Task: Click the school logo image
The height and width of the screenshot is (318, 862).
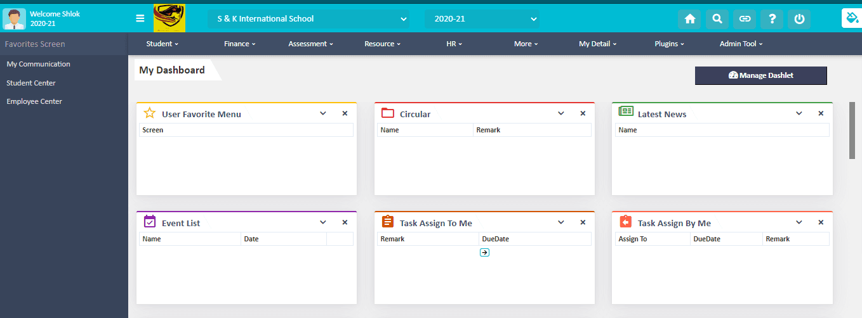Action: coord(169,18)
